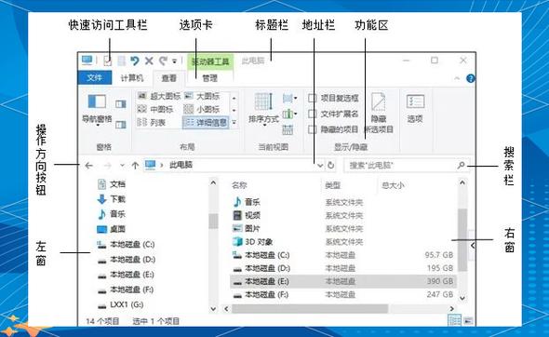The width and height of the screenshot is (549, 337).
Task: Click the Properties icon in quick access toolbar
Action: [108, 61]
